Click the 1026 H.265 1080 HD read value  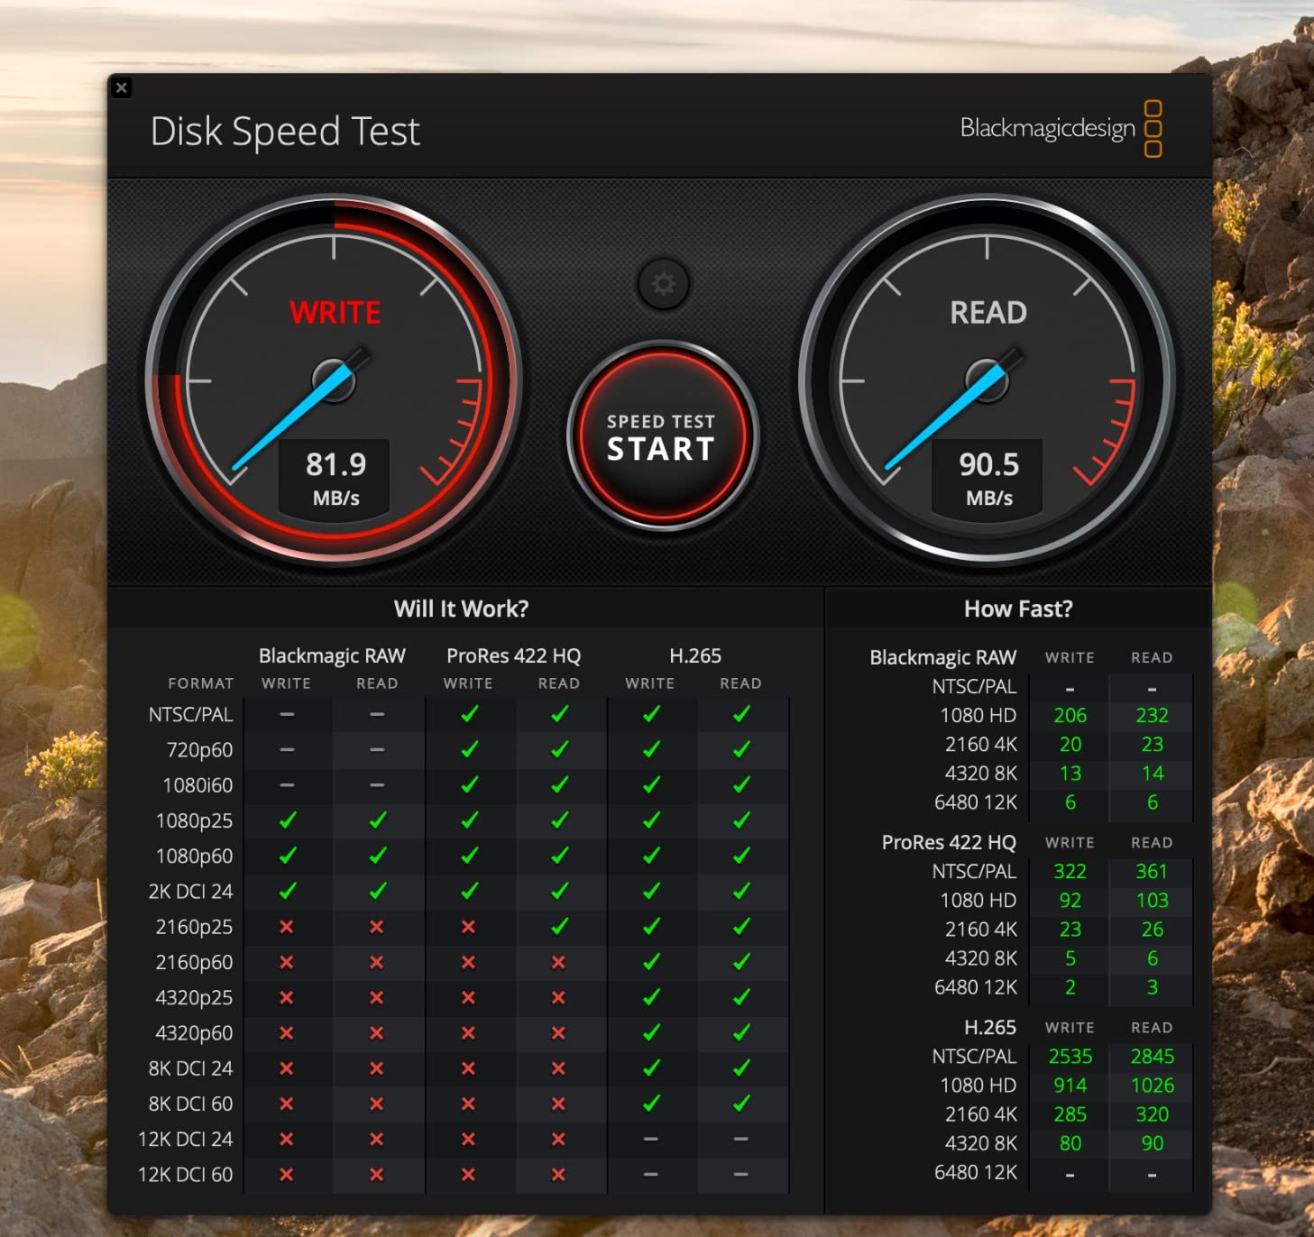[x=1152, y=1085]
